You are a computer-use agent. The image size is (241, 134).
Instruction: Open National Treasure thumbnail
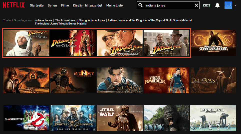point(214,43)
